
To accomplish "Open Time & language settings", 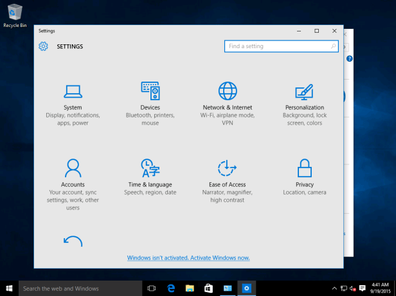I will 150,168.
